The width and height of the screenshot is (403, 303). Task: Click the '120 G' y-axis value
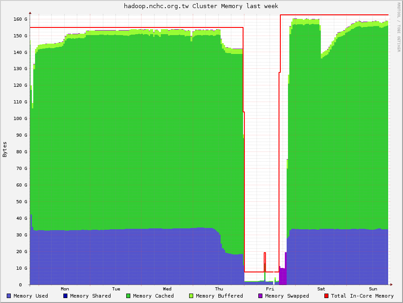point(20,85)
